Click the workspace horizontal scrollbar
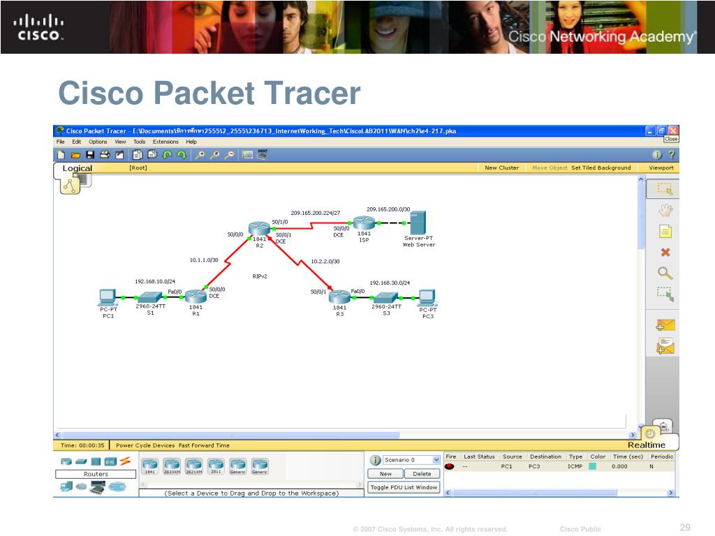The image size is (715, 536). [230, 435]
